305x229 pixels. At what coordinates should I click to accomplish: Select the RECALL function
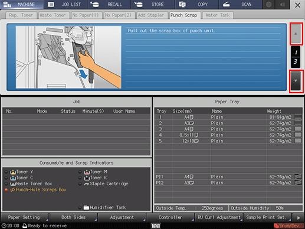pyautogui.click(x=109, y=5)
